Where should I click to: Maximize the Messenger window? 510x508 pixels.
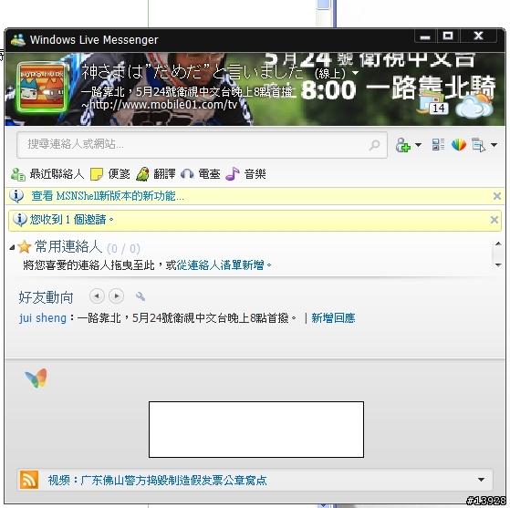(448, 36)
